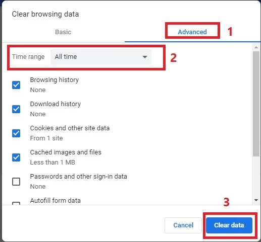Switch to the Basic tab
The image size is (261, 242).
63,32
